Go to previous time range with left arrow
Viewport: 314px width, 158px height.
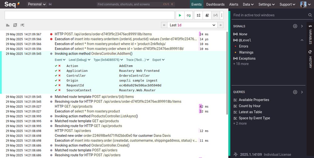click(164, 25)
